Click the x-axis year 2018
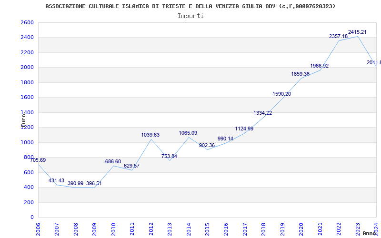This screenshot has height=238, width=381. [264, 229]
